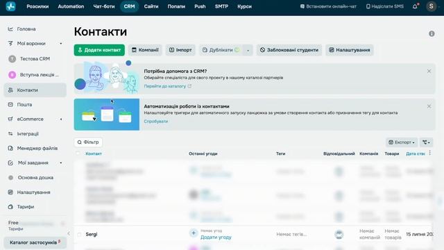Switch to the SMTP tab
444x250 pixels.
(221, 6)
